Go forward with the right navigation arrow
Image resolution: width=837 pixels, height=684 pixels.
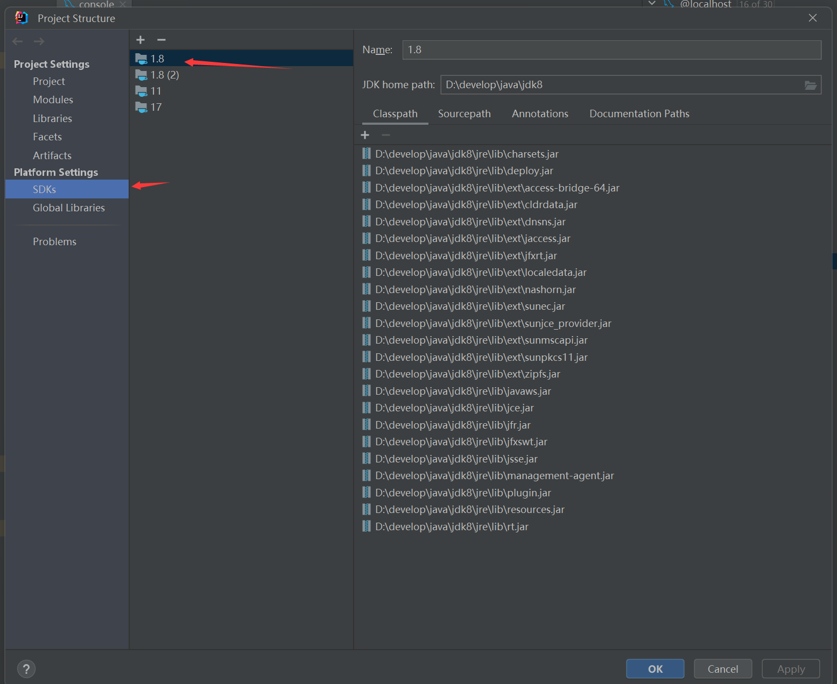[39, 41]
